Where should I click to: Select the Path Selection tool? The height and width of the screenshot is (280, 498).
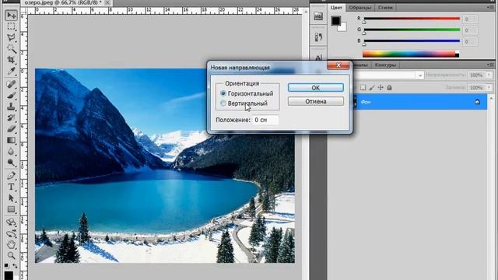(11, 198)
